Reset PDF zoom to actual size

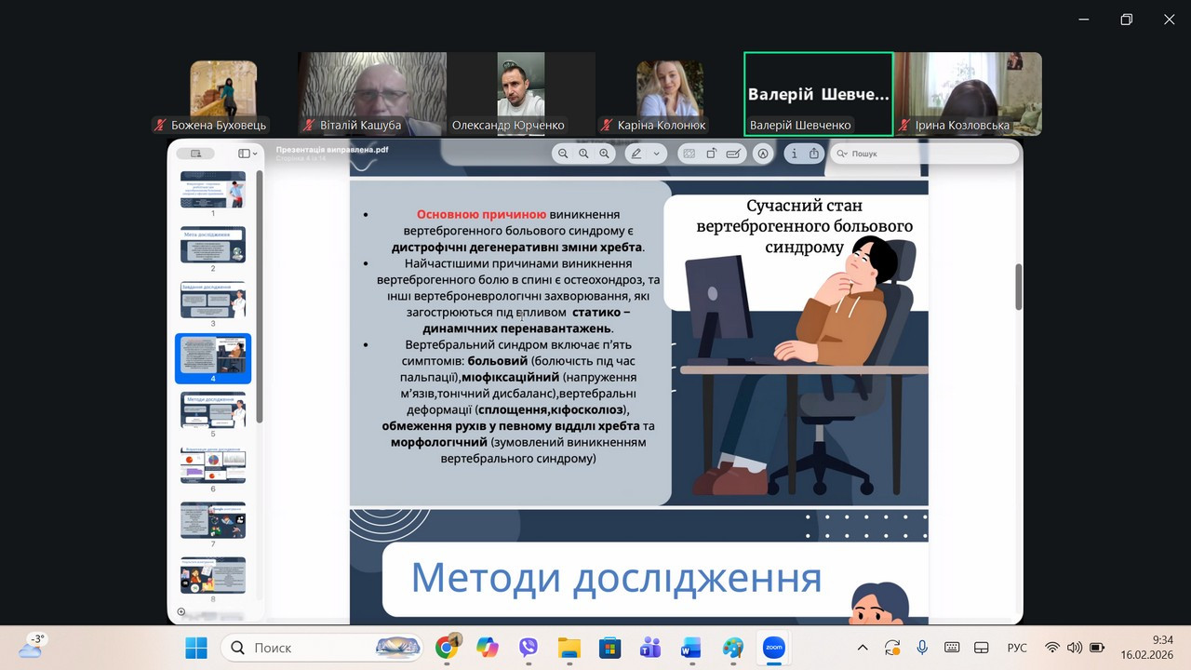[x=583, y=154]
